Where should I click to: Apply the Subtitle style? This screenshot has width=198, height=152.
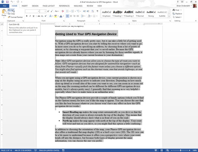[x=162, y=14]
